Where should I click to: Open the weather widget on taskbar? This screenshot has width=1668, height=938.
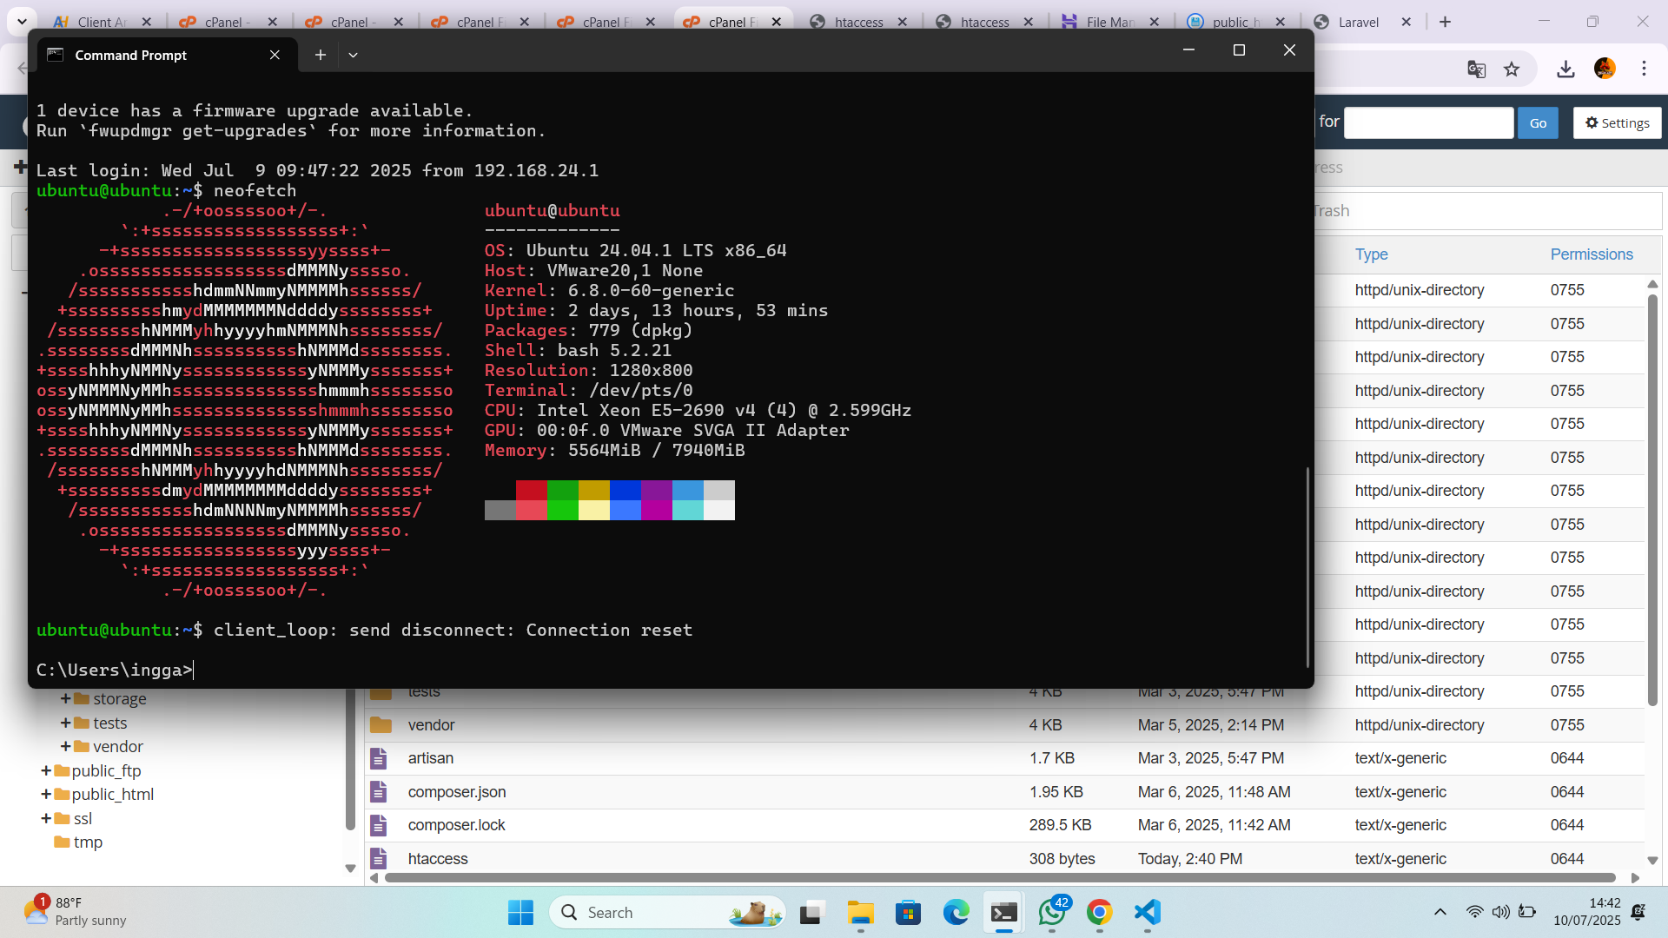pos(75,912)
